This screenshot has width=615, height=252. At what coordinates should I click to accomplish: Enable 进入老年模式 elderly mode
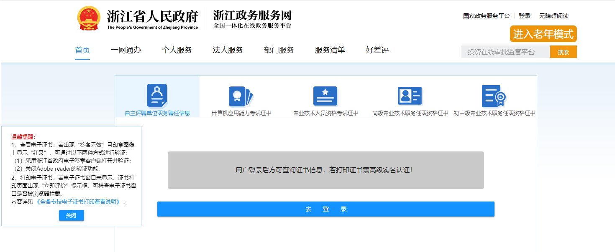pos(543,34)
